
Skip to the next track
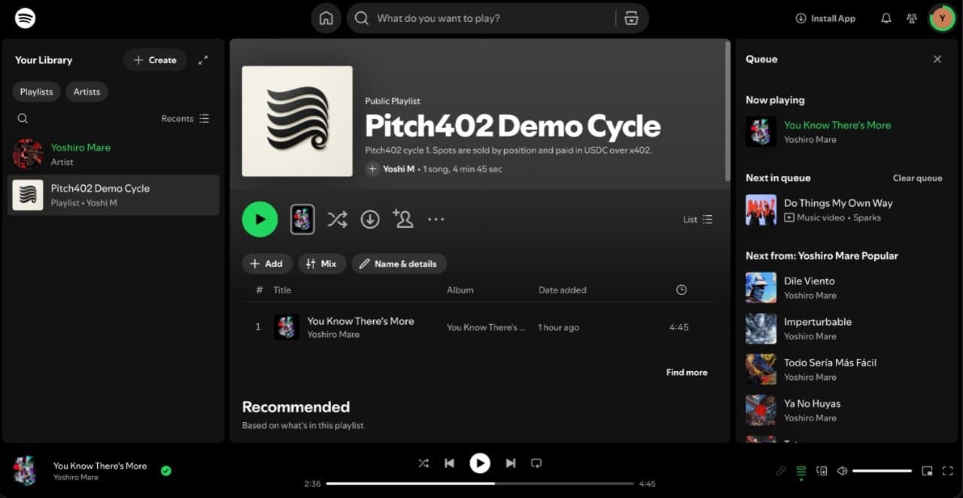click(511, 463)
